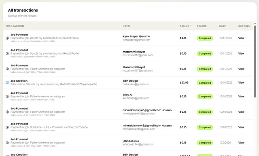
Task: Click email 'kymjasperq@gmail.com'
Action: (136, 40)
